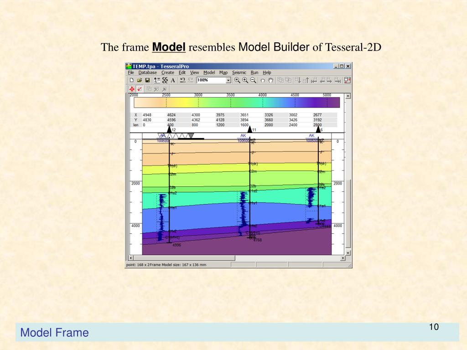Click the vertical scrollbar down arrow
This screenshot has height=350, width=467.
coord(348,252)
